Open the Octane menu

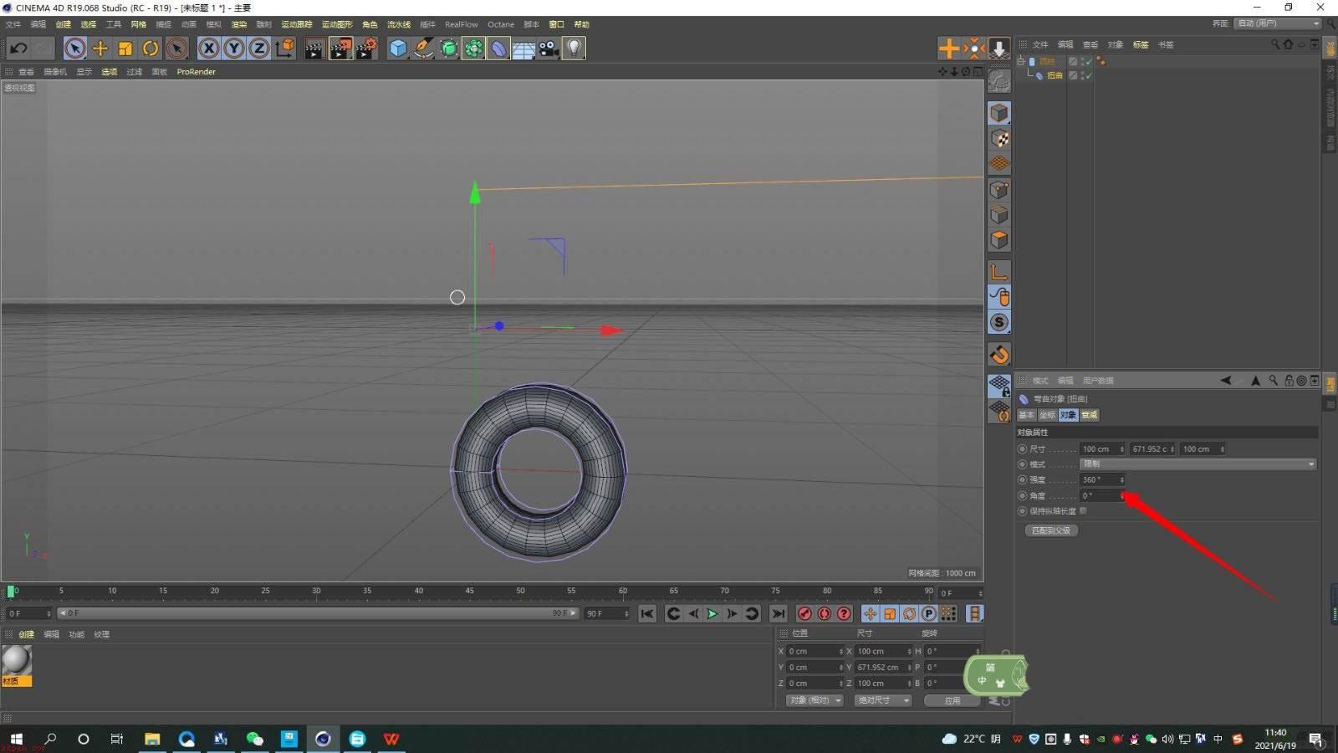[501, 24]
